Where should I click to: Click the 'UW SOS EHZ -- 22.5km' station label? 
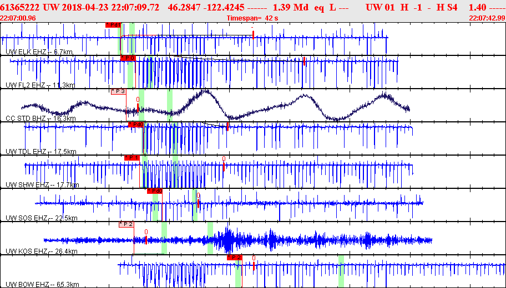[x=42, y=218]
